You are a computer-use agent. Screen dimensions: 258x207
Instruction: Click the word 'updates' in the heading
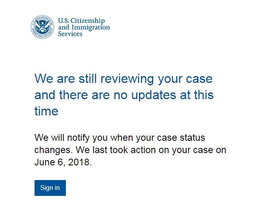tap(154, 96)
